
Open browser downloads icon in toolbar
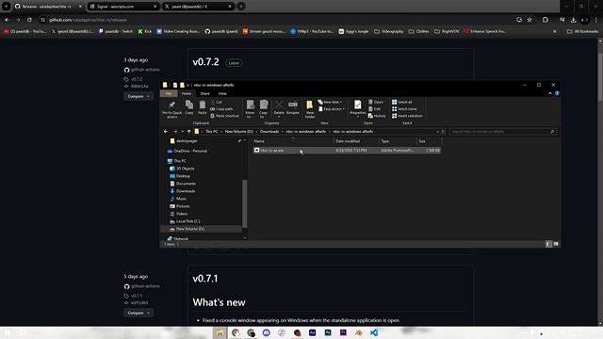[574, 20]
